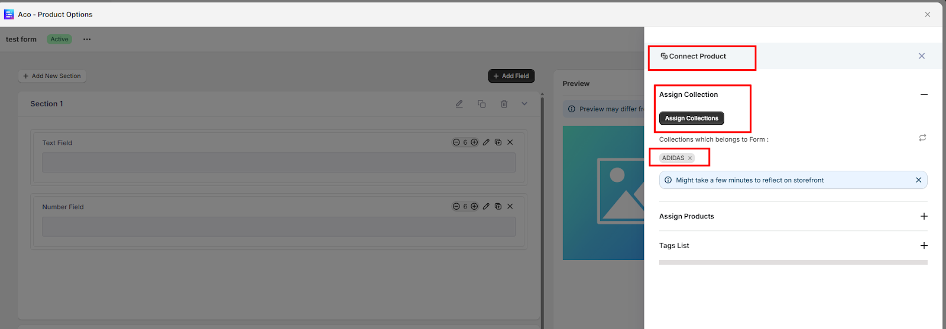The image size is (946, 329).
Task: Duplicate the Number Field
Action: (x=498, y=207)
